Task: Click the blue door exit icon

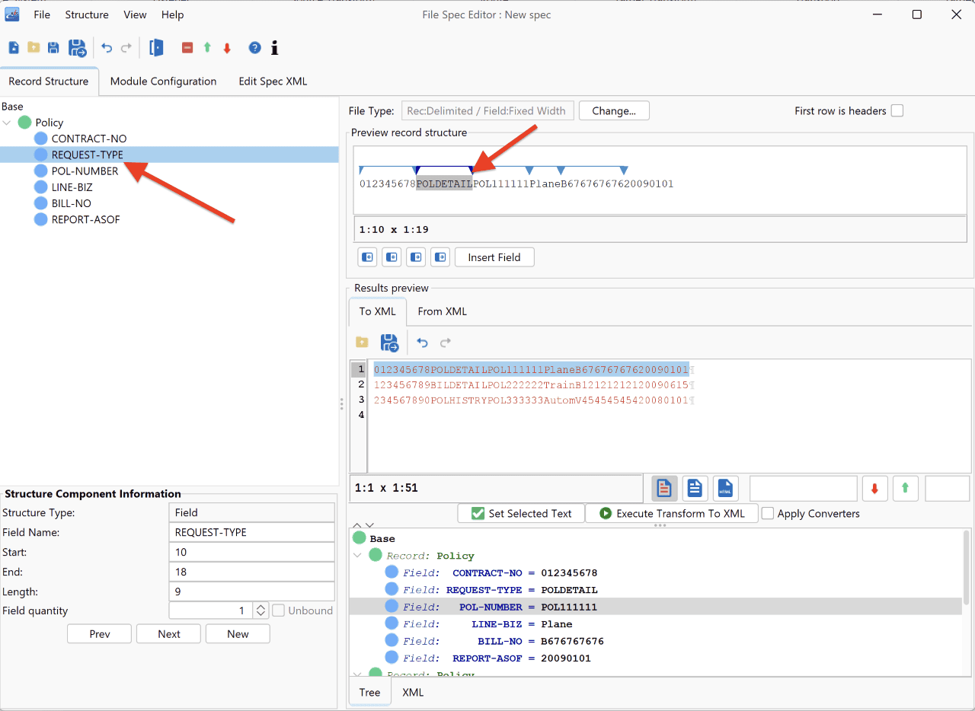Action: (156, 48)
